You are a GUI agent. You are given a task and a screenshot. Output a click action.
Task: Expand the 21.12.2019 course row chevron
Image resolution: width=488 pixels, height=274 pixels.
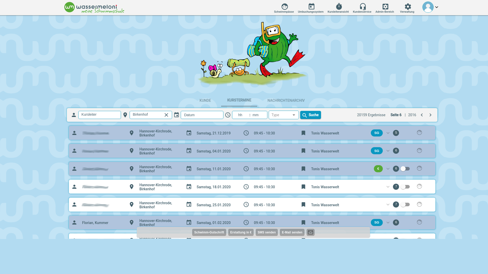click(x=388, y=133)
